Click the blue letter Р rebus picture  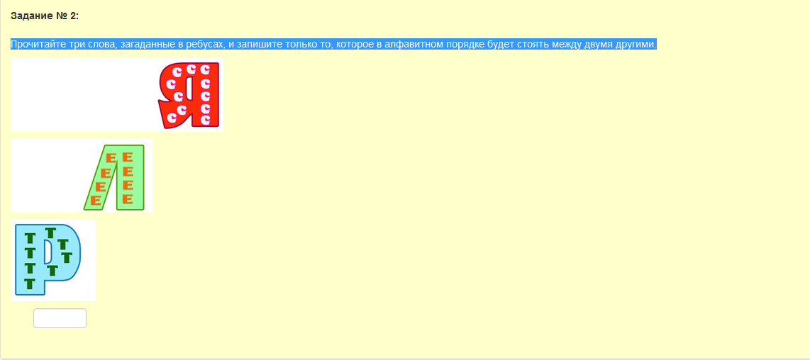tap(46, 259)
